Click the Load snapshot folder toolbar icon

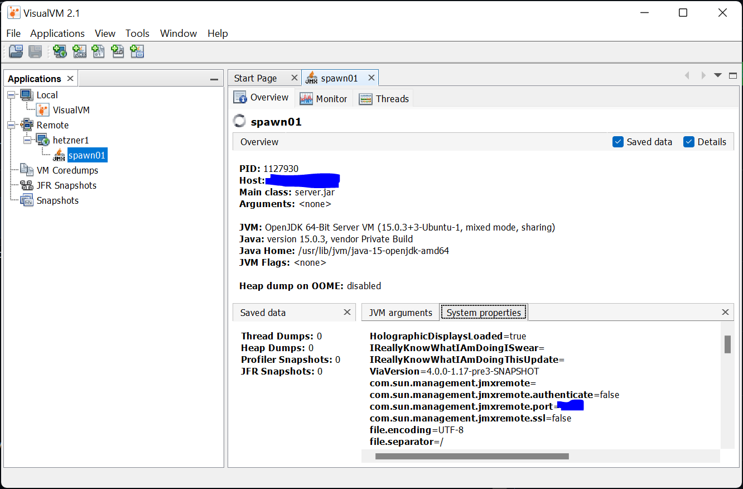click(16, 52)
